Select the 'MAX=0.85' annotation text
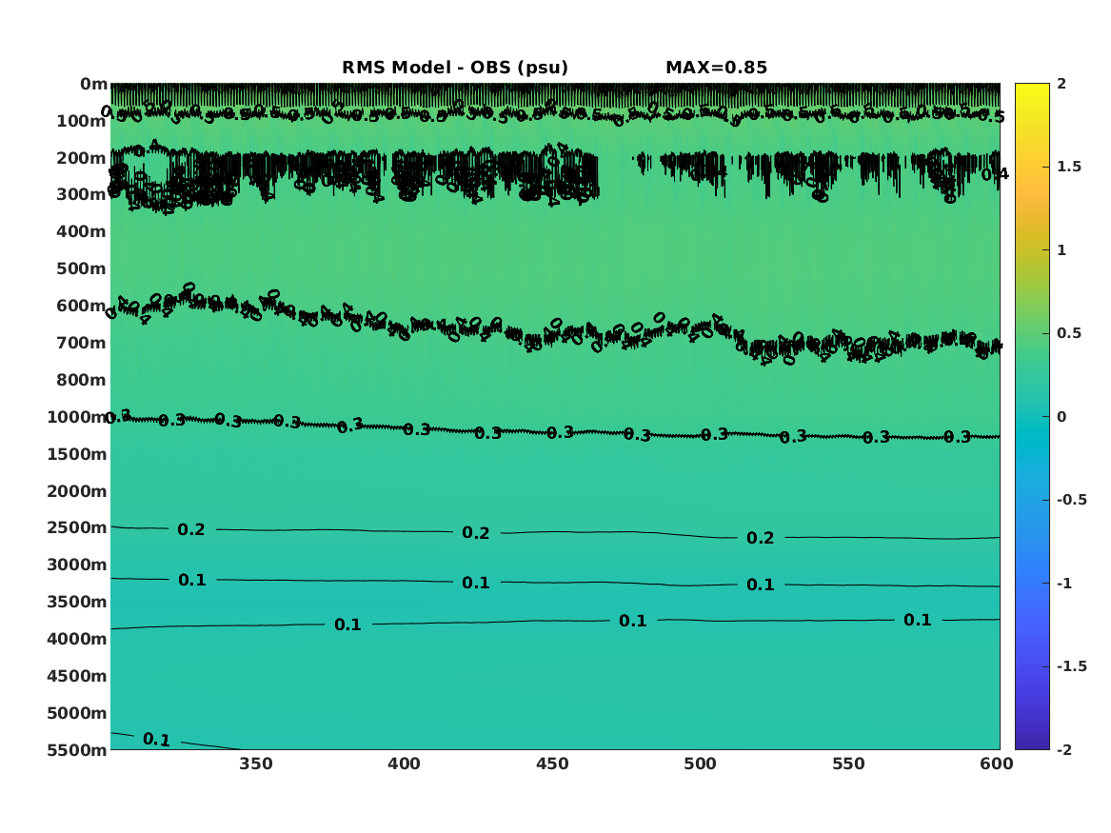This screenshot has width=1111, height=833. click(x=716, y=68)
